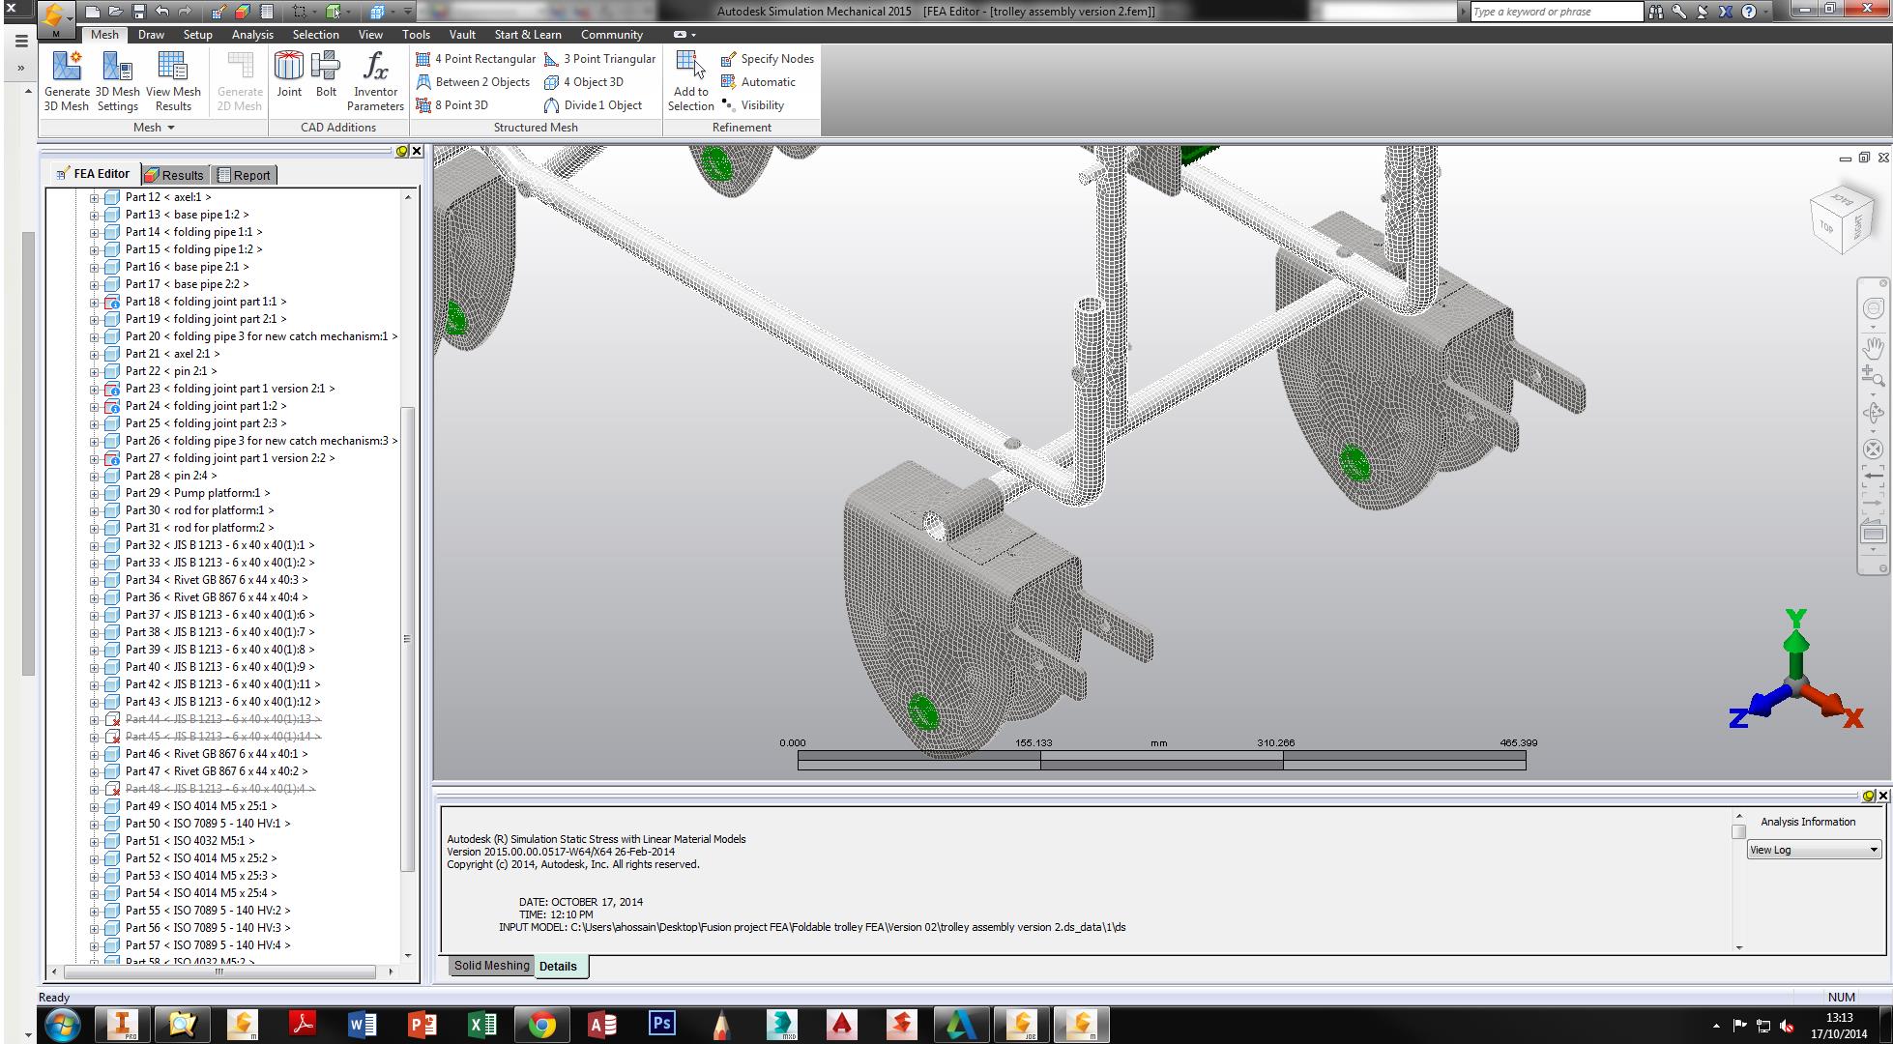Select Part 31 rod for platform:2
This screenshot has width=1893, height=1044.
[199, 528]
